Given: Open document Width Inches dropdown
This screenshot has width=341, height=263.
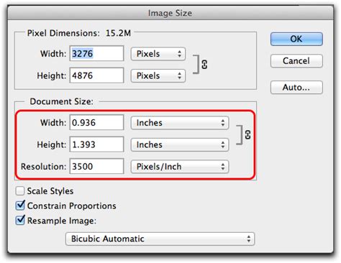Looking at the screenshot, I should tap(180, 123).
